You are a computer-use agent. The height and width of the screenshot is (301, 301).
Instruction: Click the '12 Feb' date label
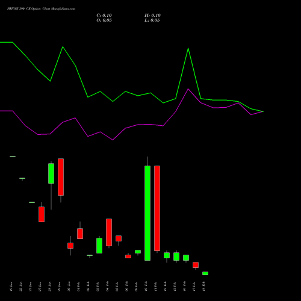coord(166,287)
